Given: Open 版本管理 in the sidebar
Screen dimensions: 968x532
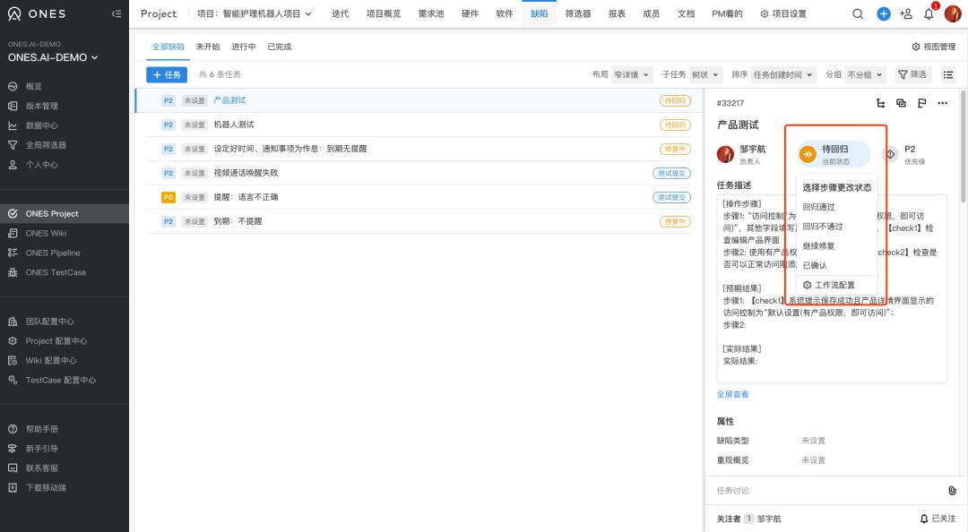Looking at the screenshot, I should [41, 107].
